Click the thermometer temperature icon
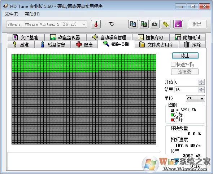Image resolution: width=213 pixels, height=174 pixels. coord(96,24)
